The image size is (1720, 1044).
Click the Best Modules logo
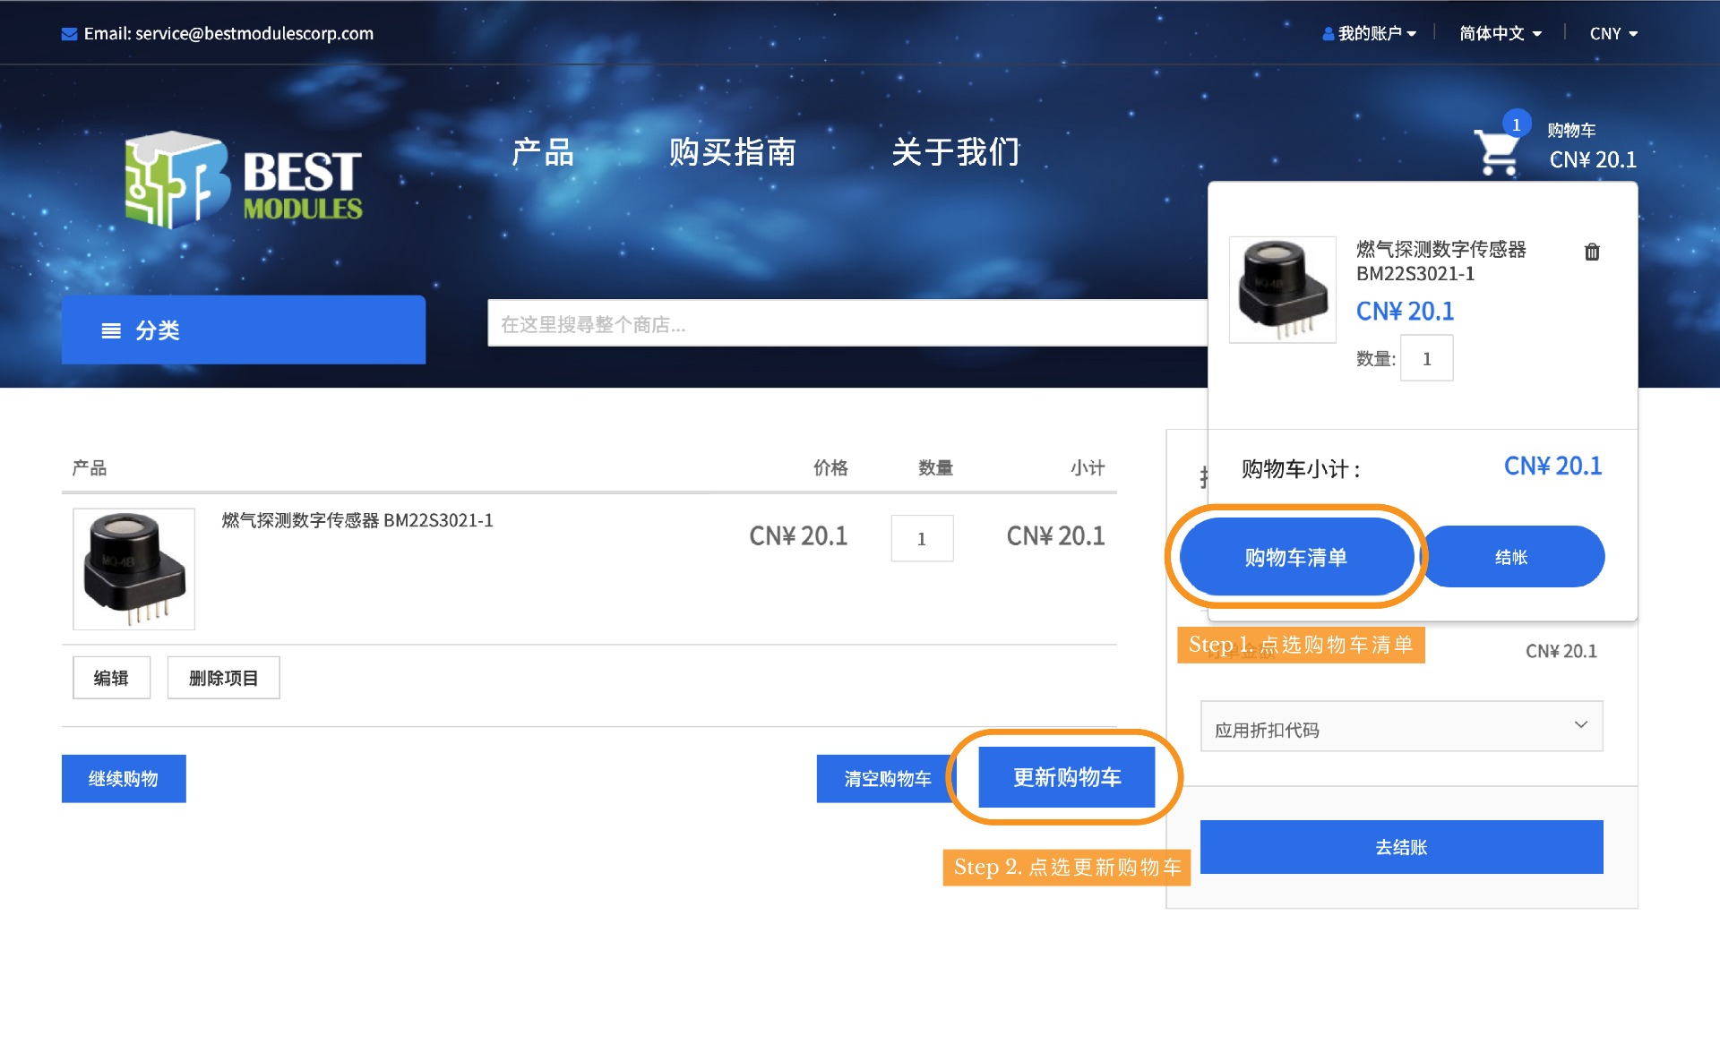click(x=244, y=179)
